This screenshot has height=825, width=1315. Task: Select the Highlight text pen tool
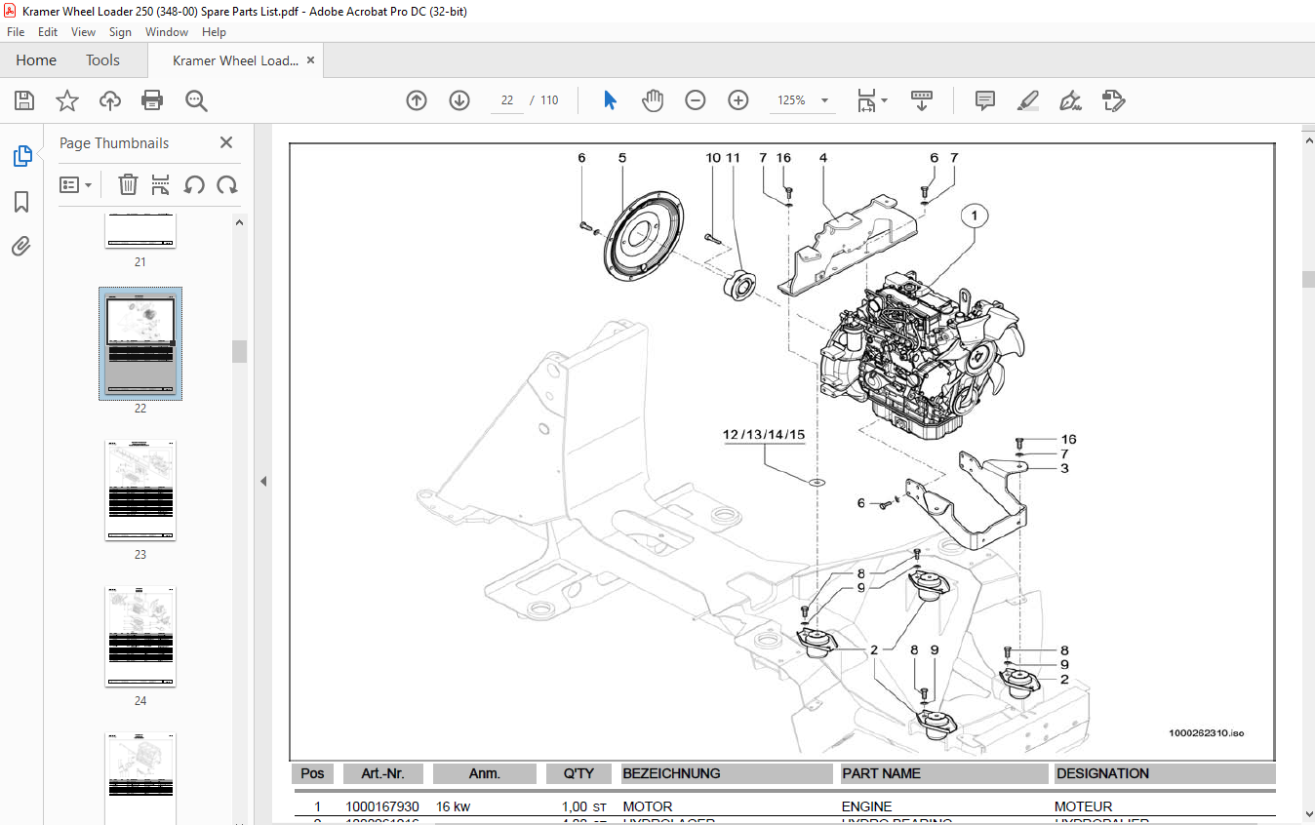pyautogui.click(x=1027, y=100)
